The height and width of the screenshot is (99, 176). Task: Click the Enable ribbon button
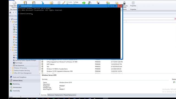click(x=69, y=2)
